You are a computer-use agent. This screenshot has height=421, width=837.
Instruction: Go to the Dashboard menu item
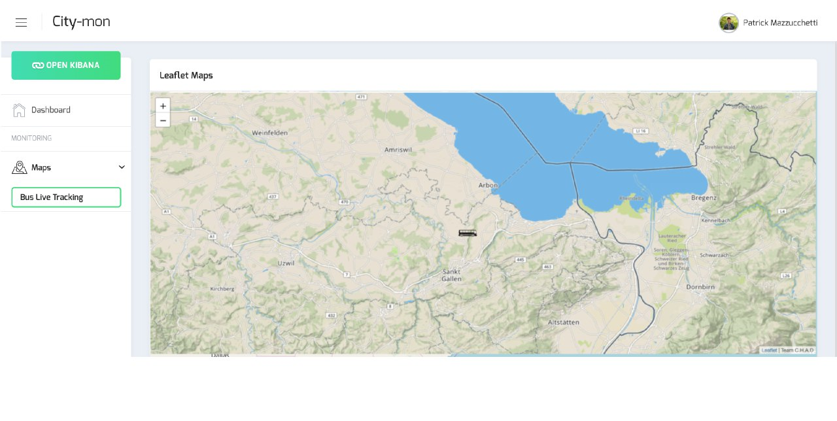coord(65,110)
